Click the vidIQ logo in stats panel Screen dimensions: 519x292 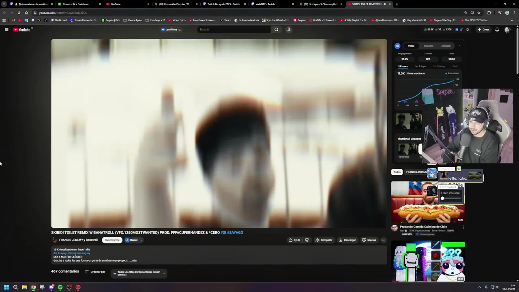pos(397,46)
